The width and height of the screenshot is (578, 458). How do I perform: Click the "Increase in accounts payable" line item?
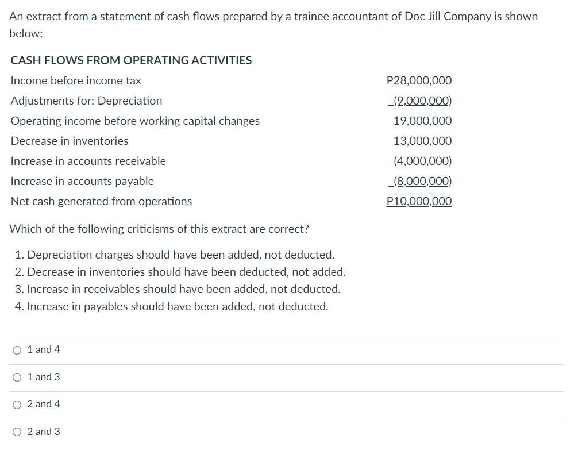pyautogui.click(x=82, y=181)
